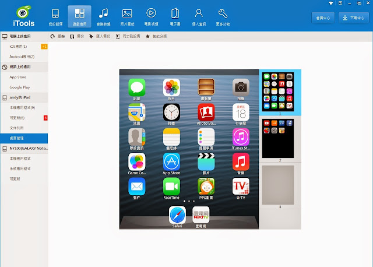Open the My Device tab icon
Viewport: 373px width, 267px height.
pyautogui.click(x=55, y=17)
